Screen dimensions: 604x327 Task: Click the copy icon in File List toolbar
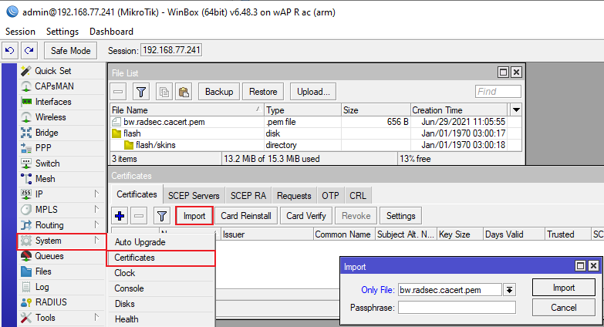164,92
